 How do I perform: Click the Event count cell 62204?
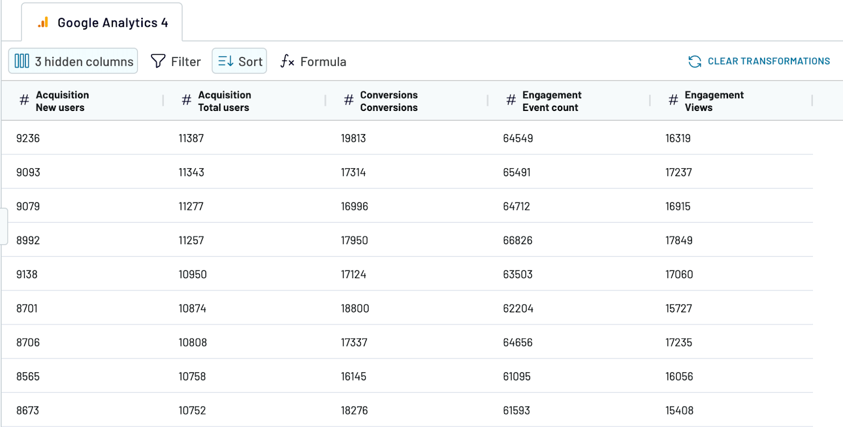[518, 309]
